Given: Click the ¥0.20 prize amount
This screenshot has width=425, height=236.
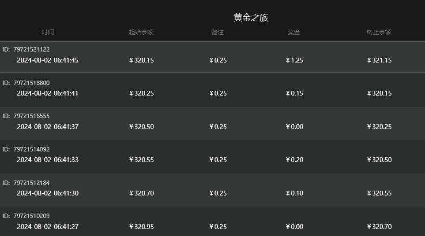Looking at the screenshot, I should click(294, 160).
